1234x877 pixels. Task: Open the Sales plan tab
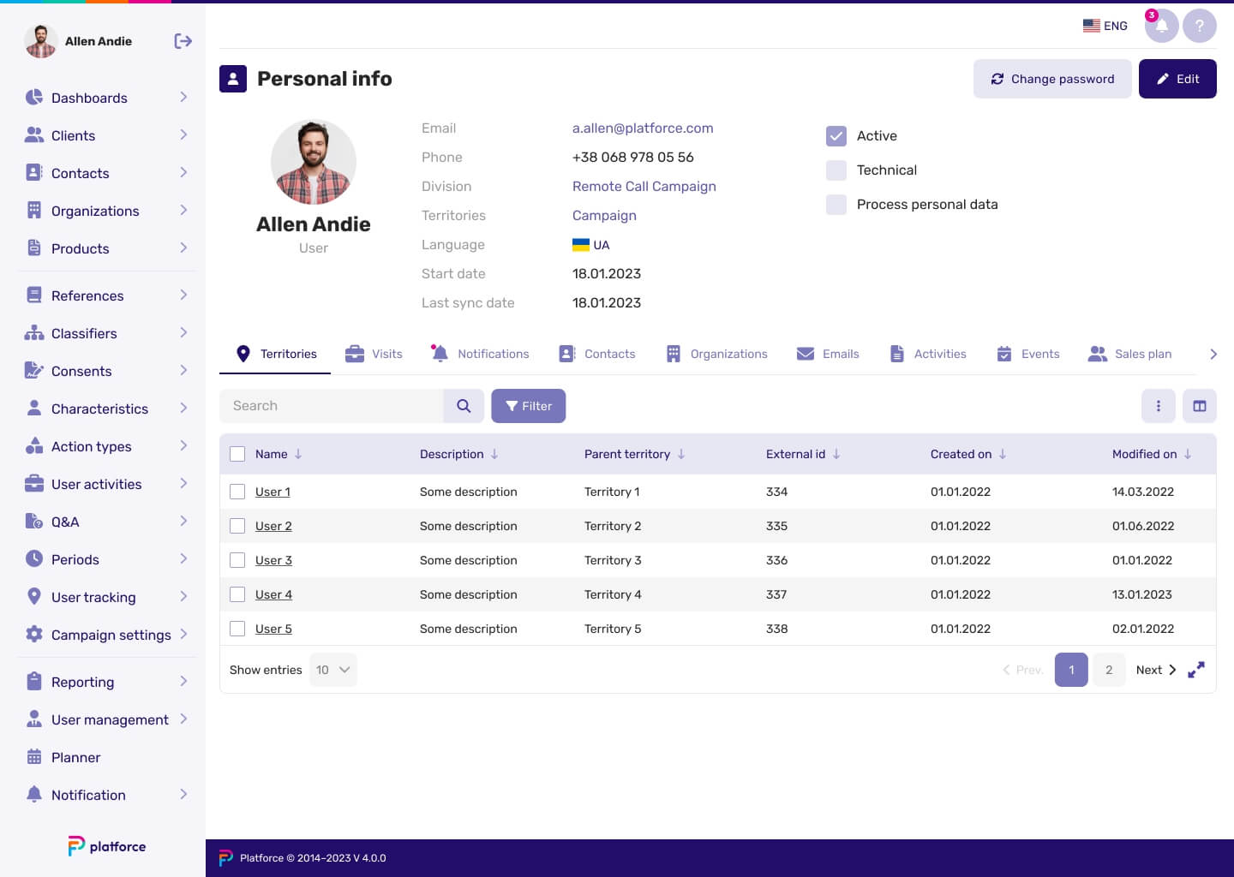point(1129,354)
